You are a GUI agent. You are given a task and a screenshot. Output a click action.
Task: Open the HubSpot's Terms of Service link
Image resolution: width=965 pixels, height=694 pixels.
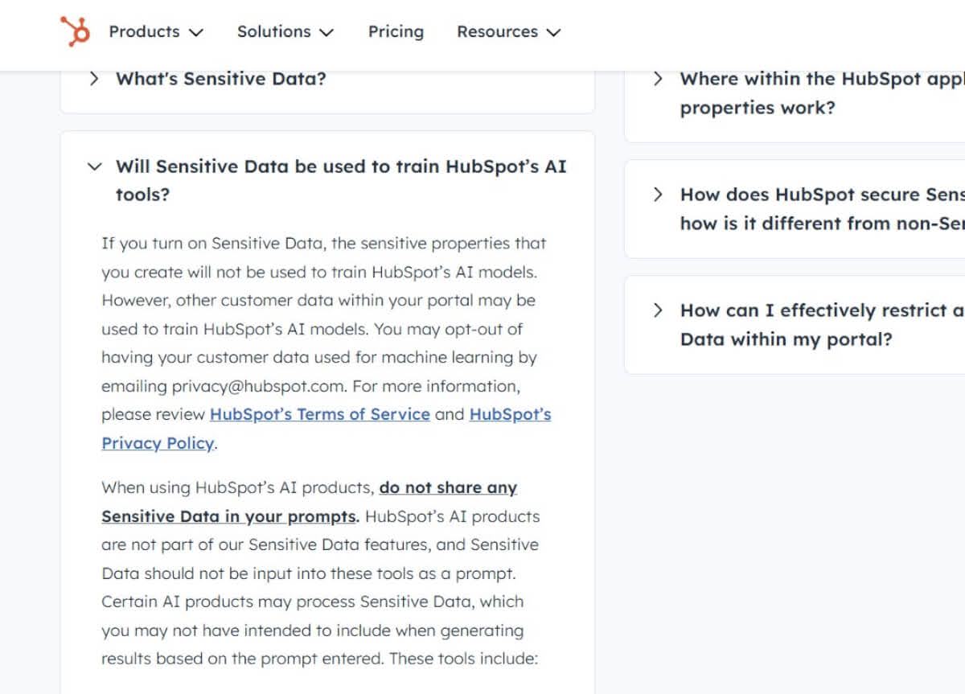click(319, 414)
